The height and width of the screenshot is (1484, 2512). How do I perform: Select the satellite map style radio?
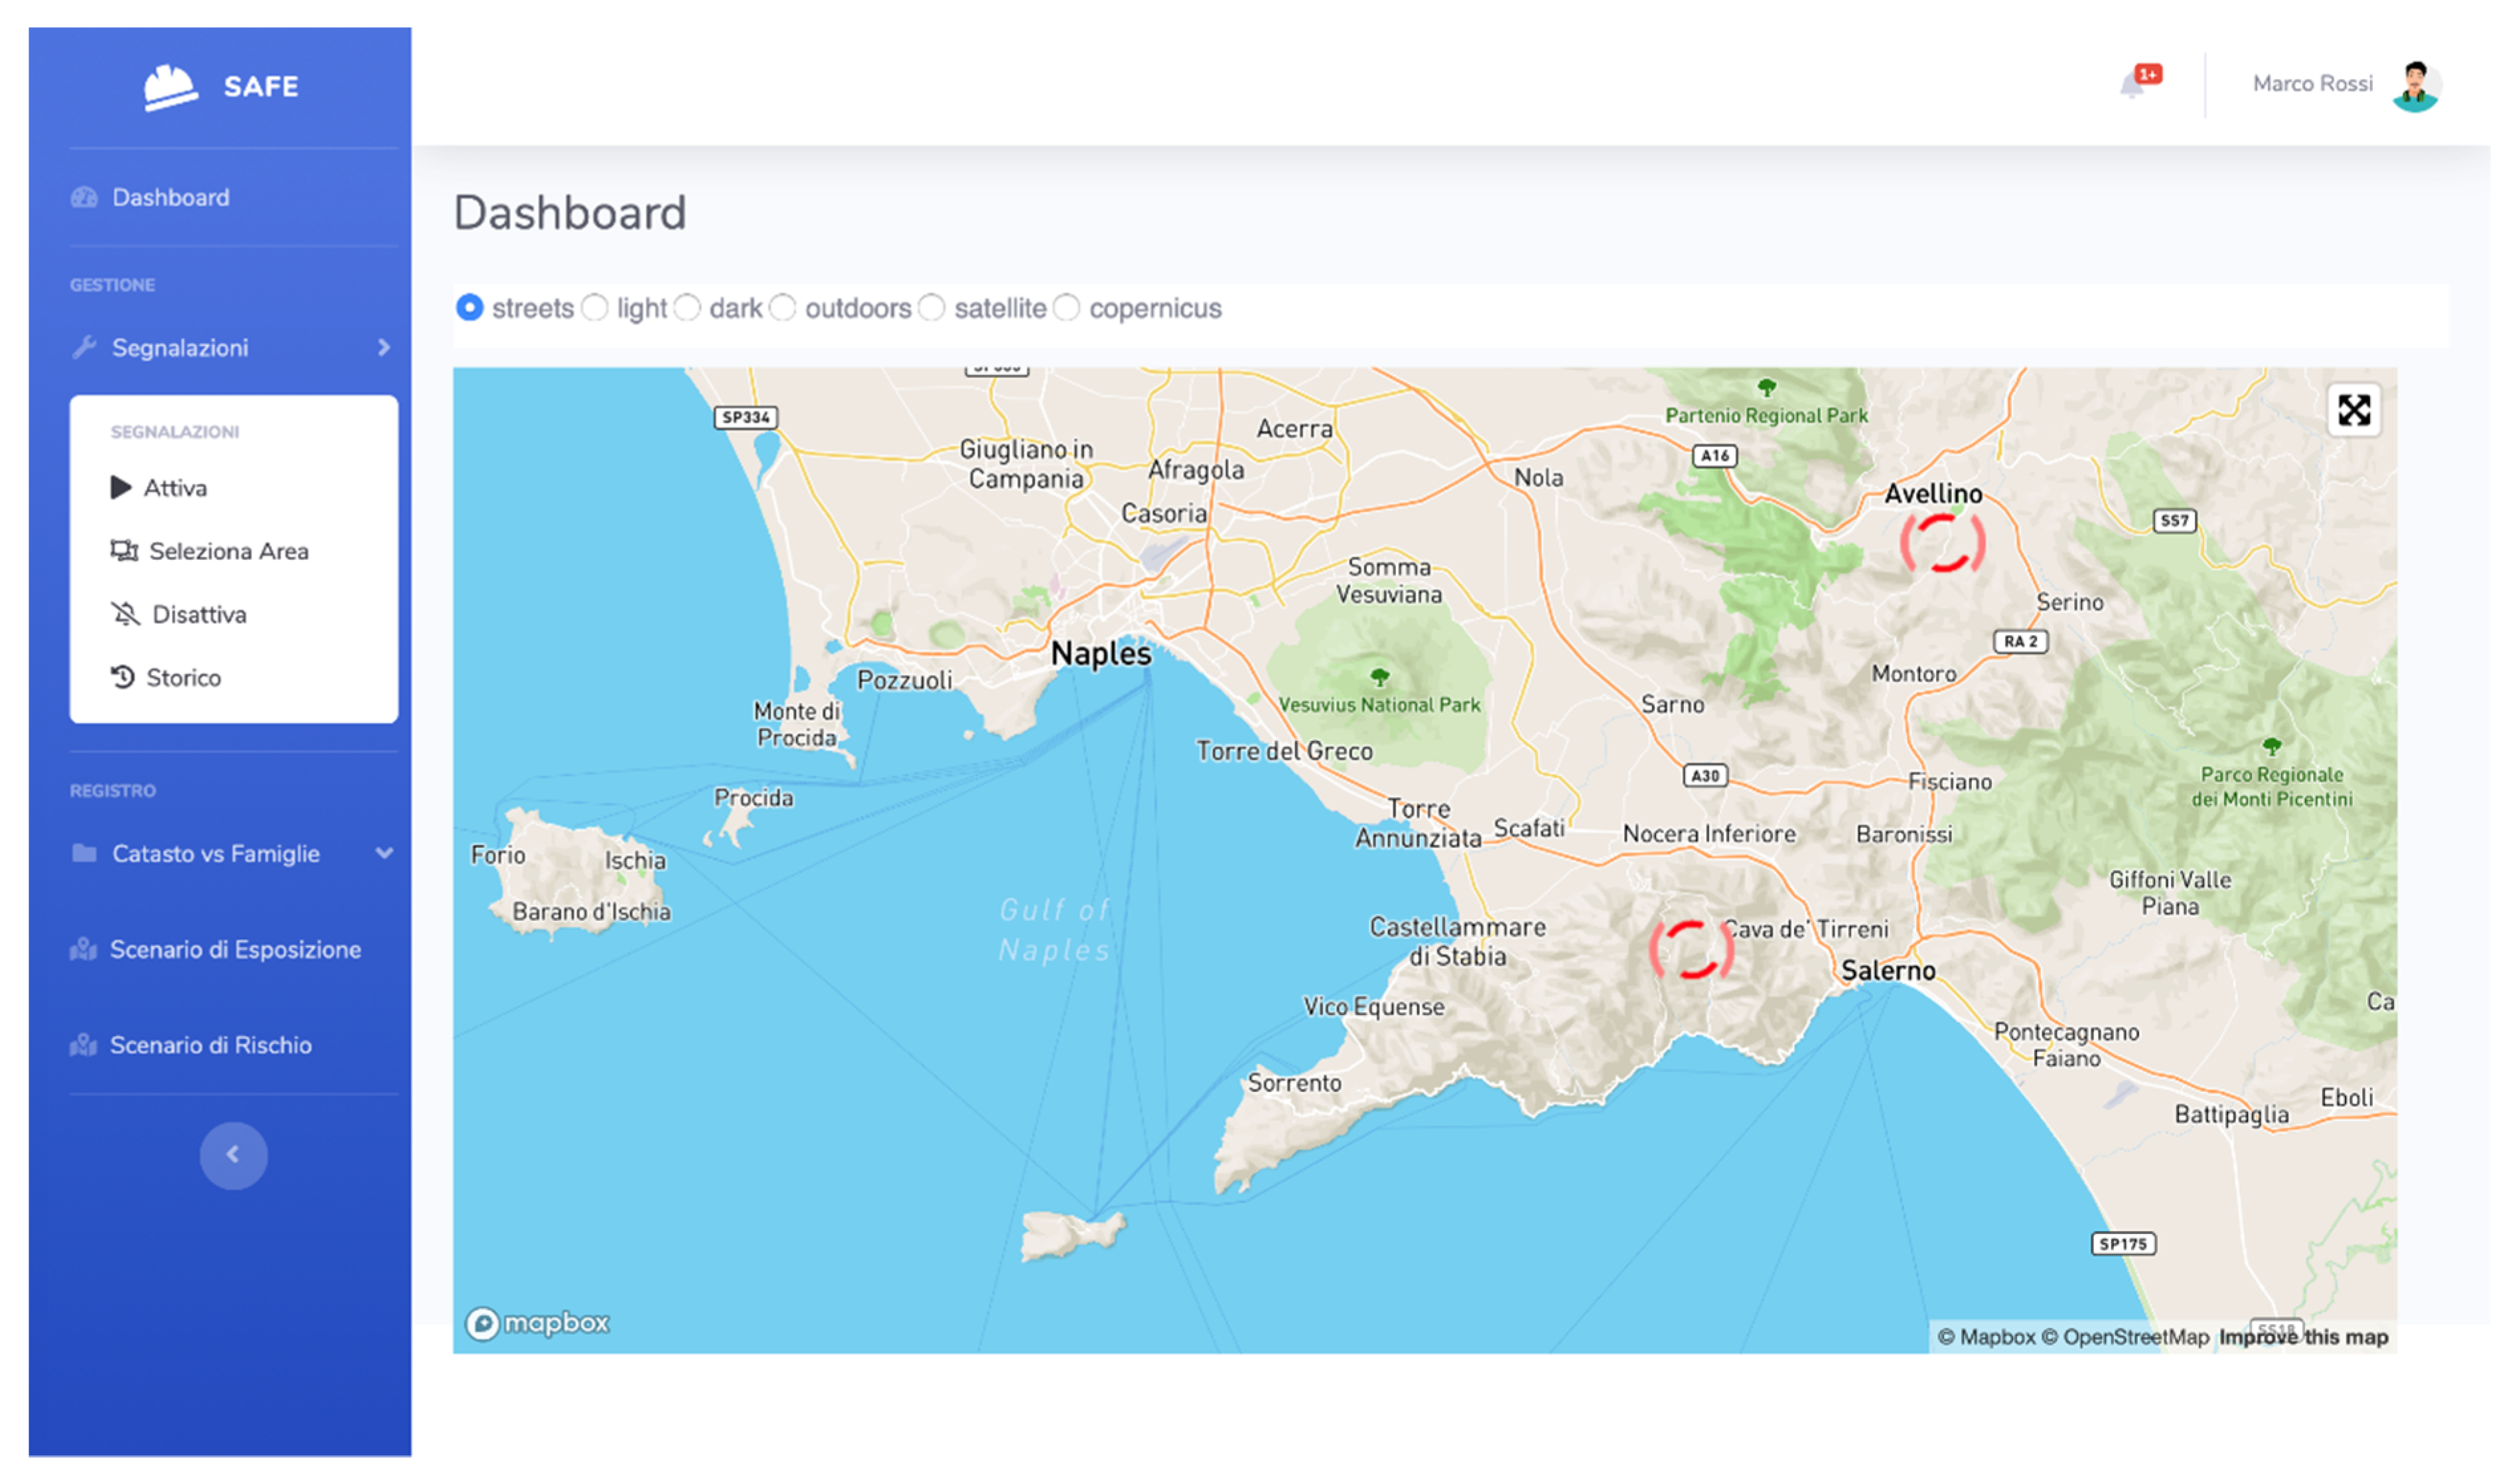coord(931,308)
